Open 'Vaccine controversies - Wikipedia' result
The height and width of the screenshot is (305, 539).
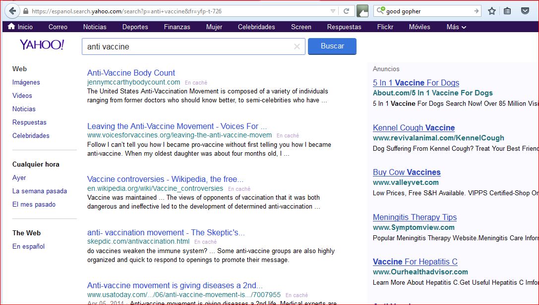coord(165,179)
